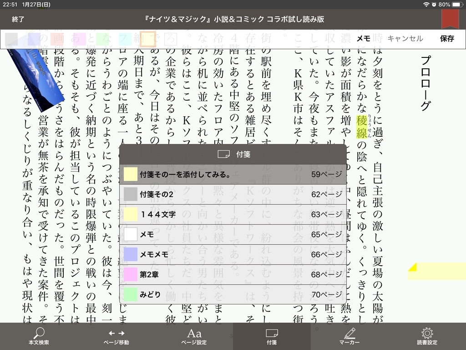Viewport: 466px width, 350px height.
Task: Open the 読書設定 reading settings
Action: pos(426,336)
